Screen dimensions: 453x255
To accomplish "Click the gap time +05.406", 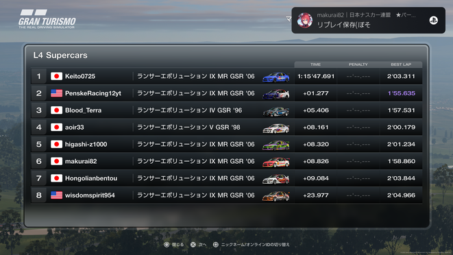I will (x=316, y=110).
